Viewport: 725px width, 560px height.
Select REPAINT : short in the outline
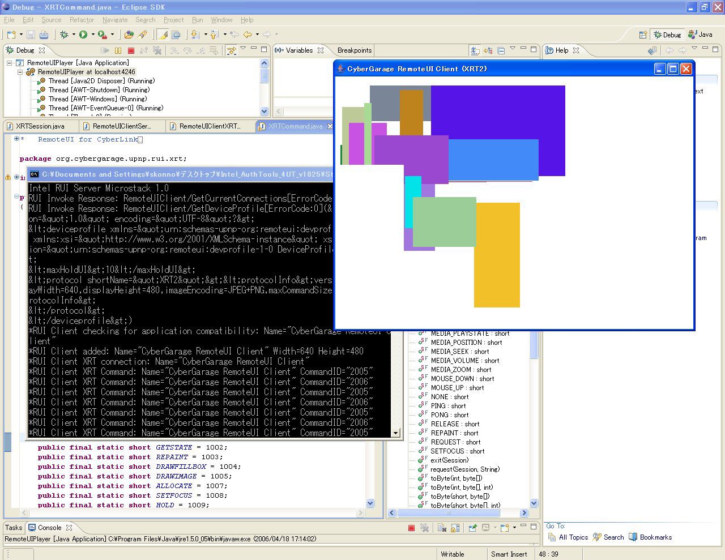tap(454, 433)
